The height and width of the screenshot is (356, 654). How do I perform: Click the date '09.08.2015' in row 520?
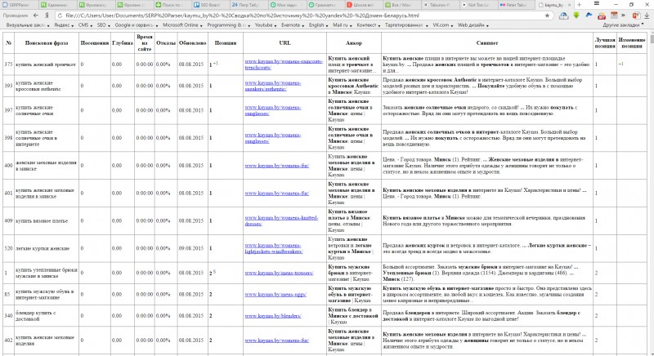[x=191, y=248]
